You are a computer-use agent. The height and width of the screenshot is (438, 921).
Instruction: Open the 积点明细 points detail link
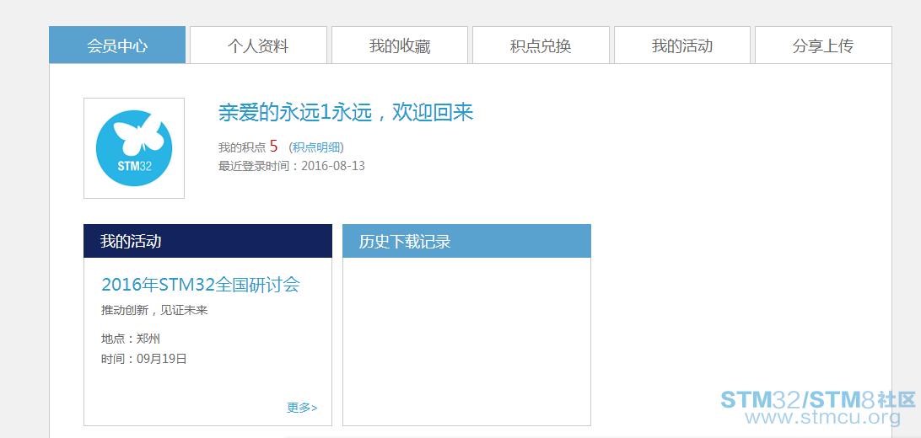pos(318,147)
